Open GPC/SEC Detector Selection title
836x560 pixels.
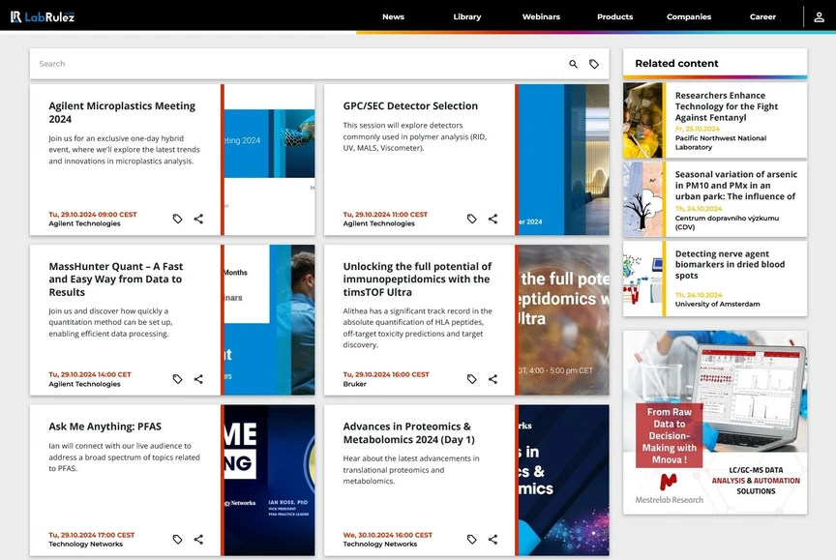click(410, 106)
